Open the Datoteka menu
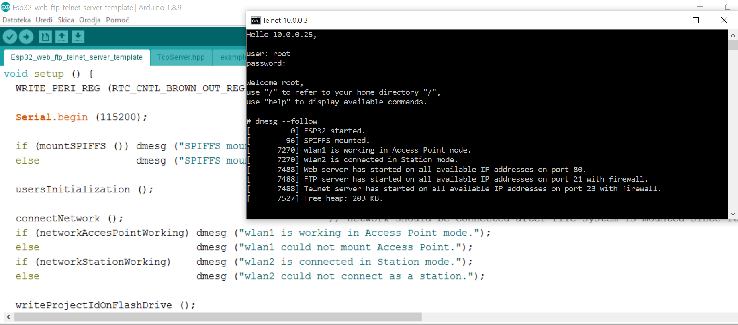This screenshot has height=325, width=738. point(16,20)
